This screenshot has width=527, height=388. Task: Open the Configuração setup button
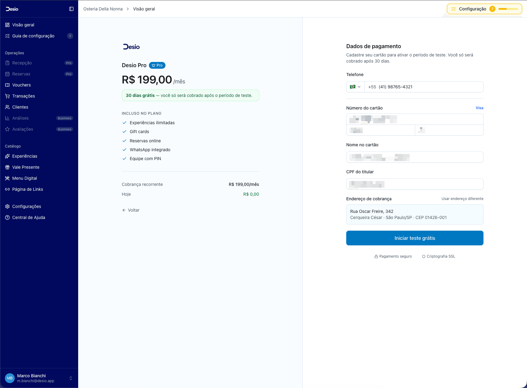(x=484, y=9)
